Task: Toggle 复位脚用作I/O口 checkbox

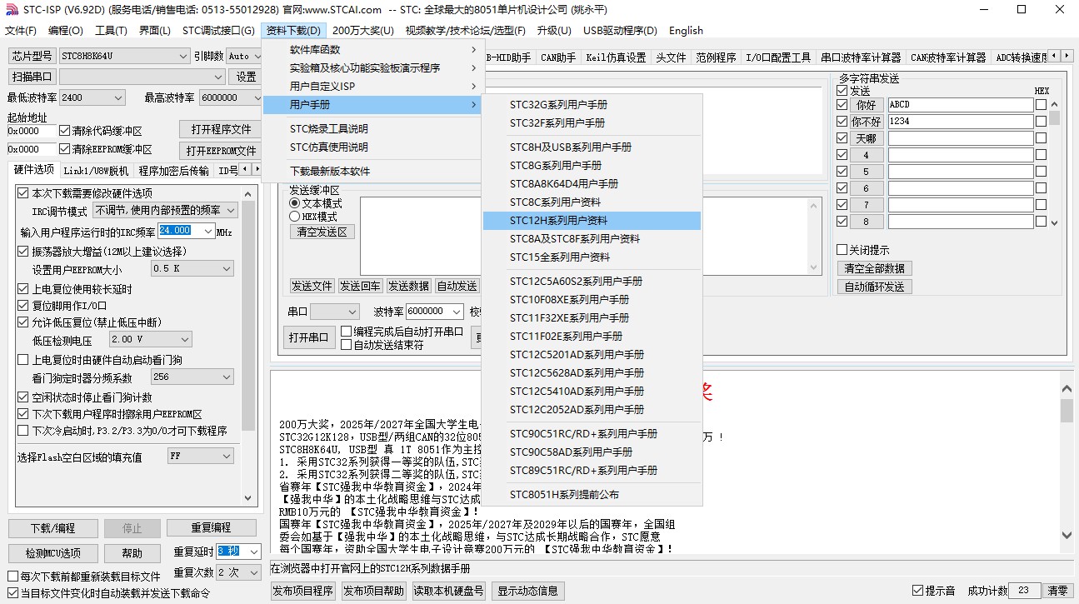Action: [x=23, y=306]
